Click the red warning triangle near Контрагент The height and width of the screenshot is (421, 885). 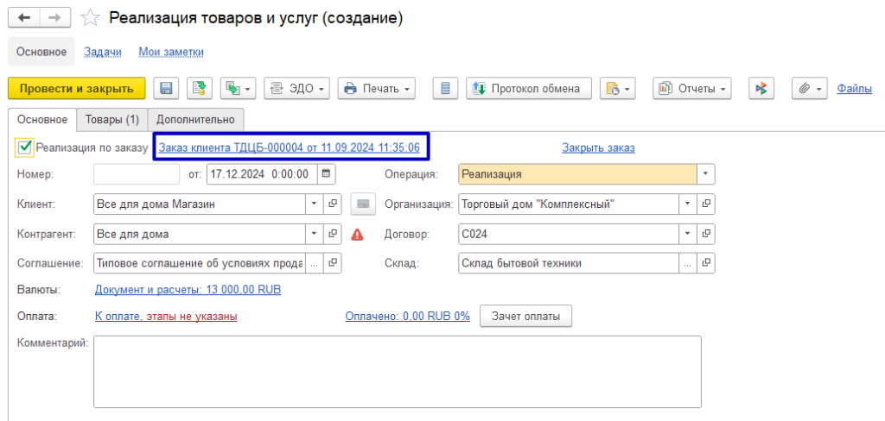click(358, 235)
